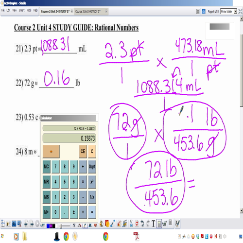Open Windows Media Player taskbar icon
Viewport: 243px width, 243px height.
point(16,237)
